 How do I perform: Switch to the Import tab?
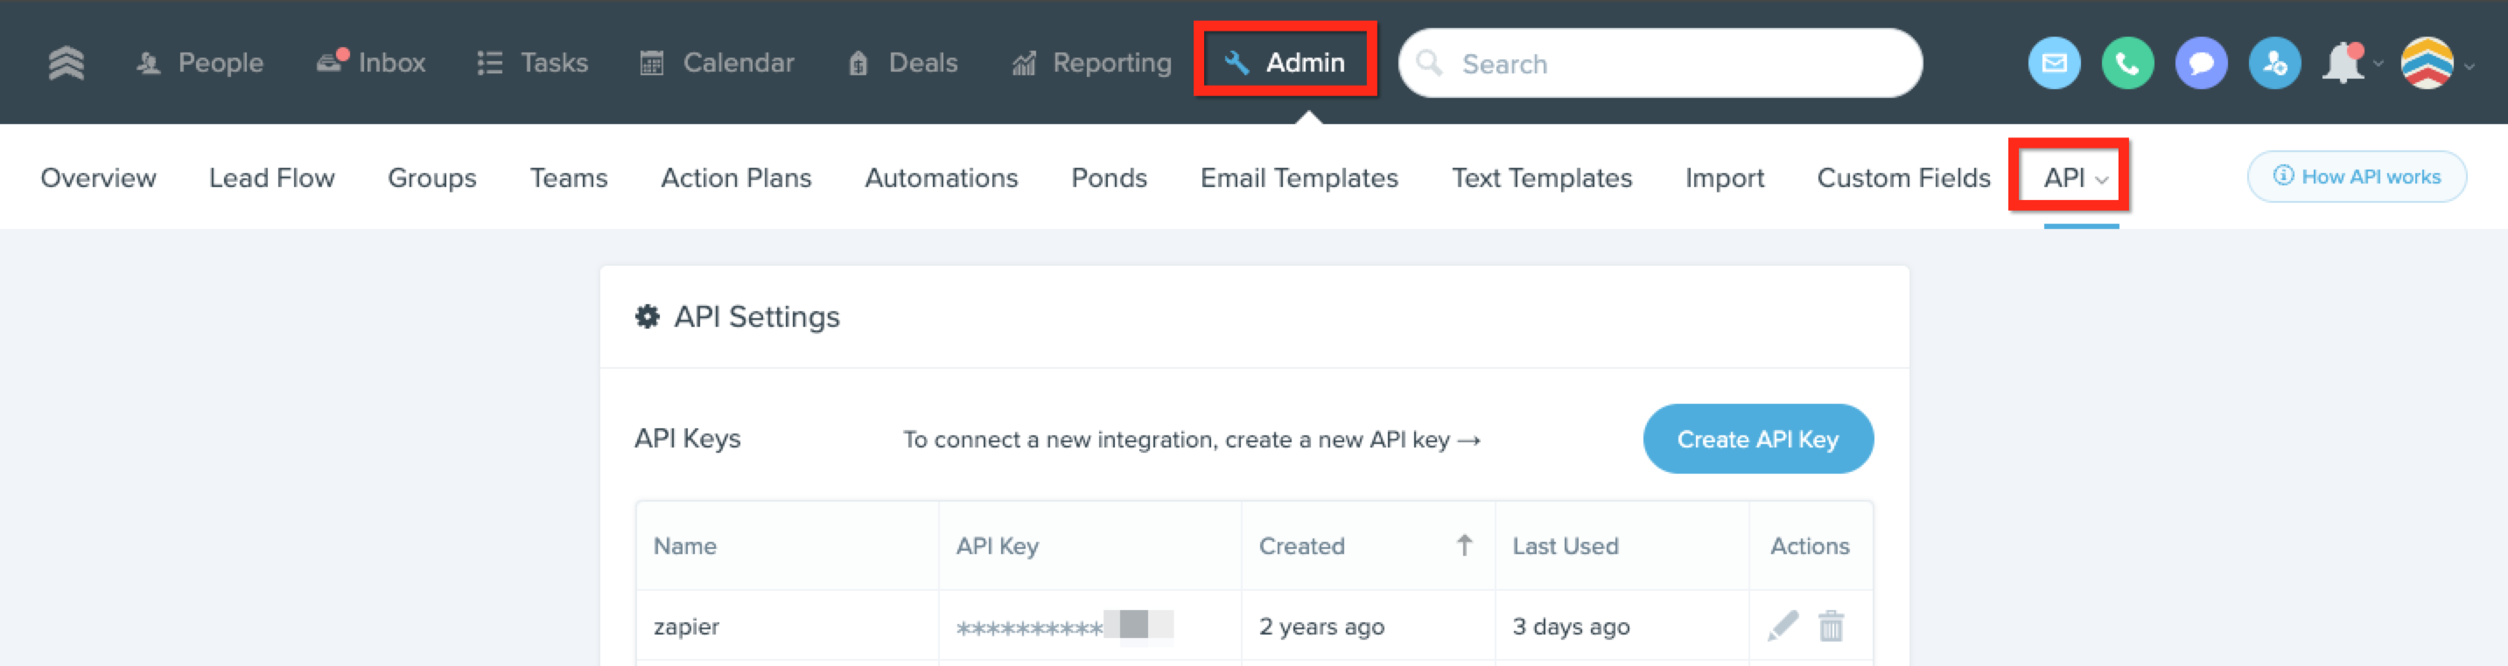(1724, 178)
